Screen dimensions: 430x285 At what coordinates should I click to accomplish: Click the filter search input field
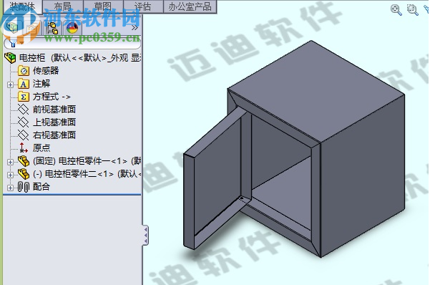click(72, 44)
